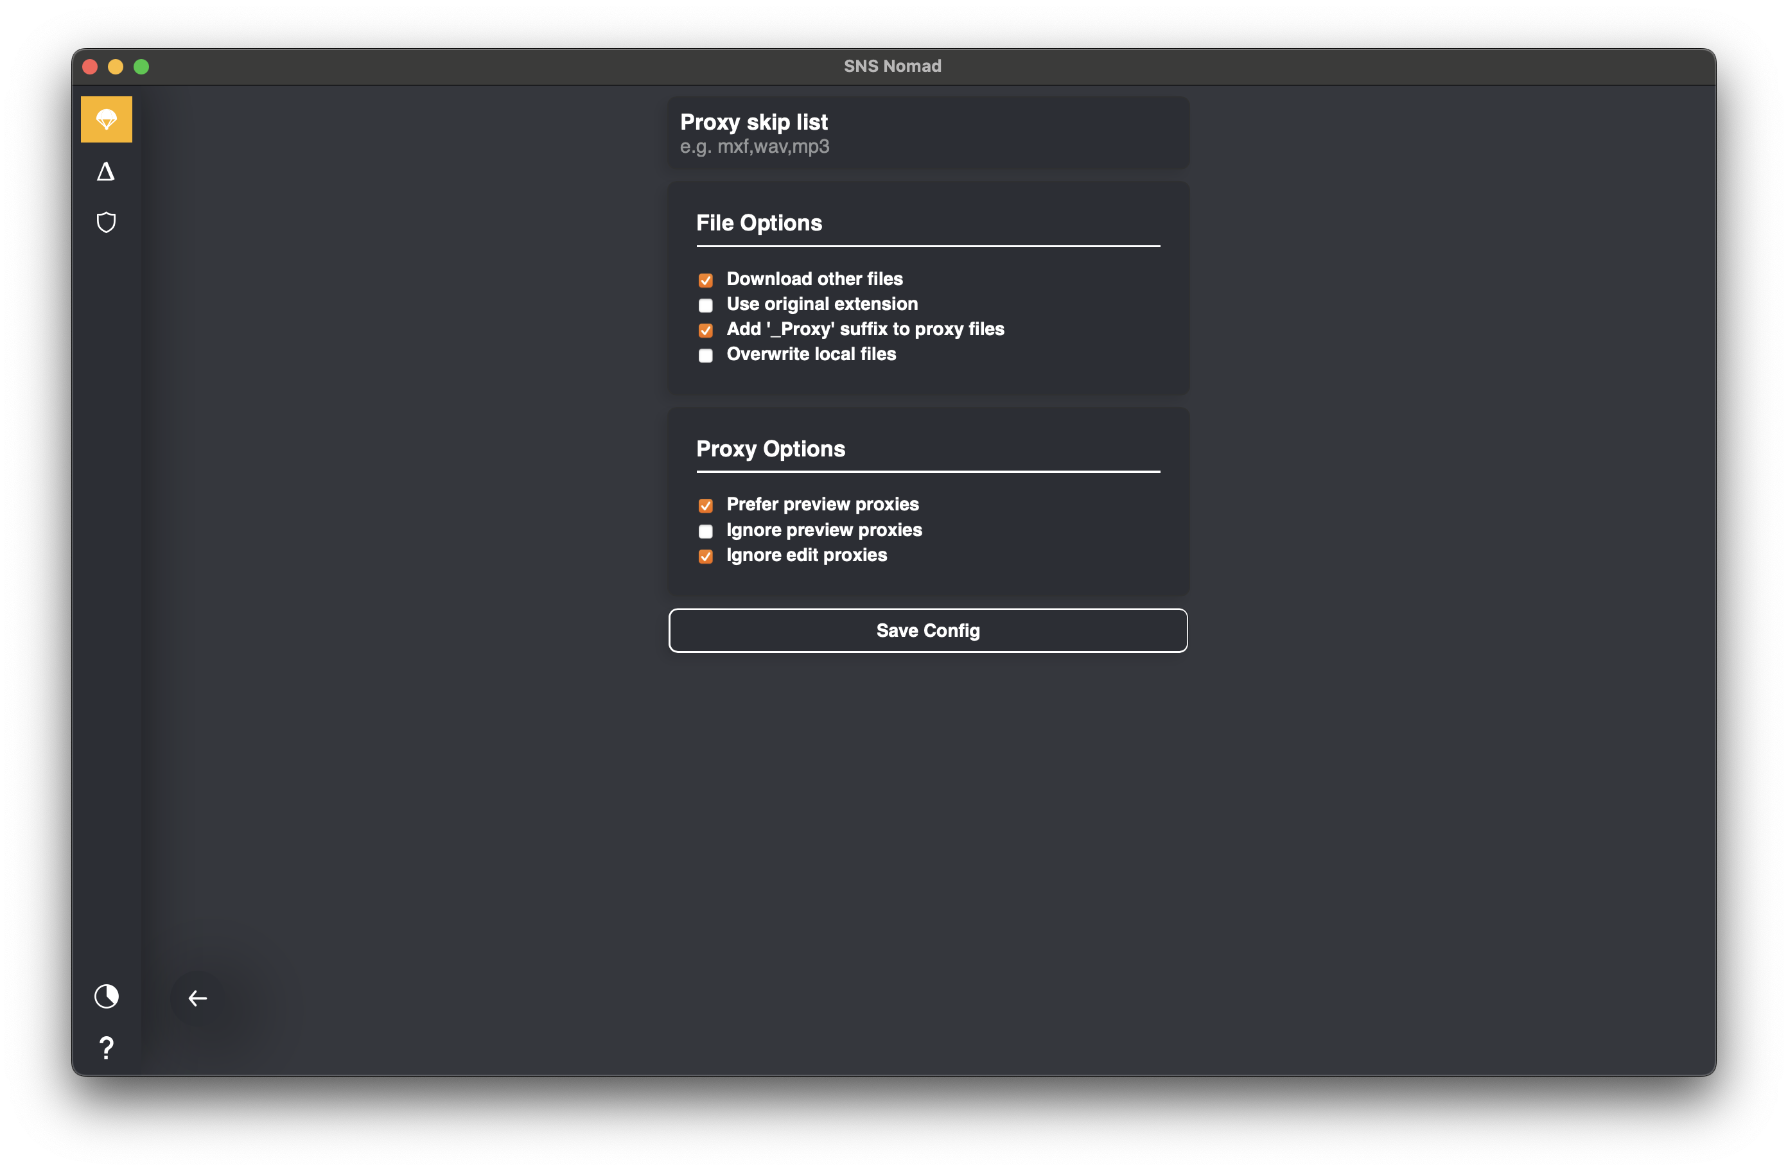Image resolution: width=1788 pixels, height=1171 pixels.
Task: Maximize the SNS Nomad window
Action: pyautogui.click(x=141, y=67)
